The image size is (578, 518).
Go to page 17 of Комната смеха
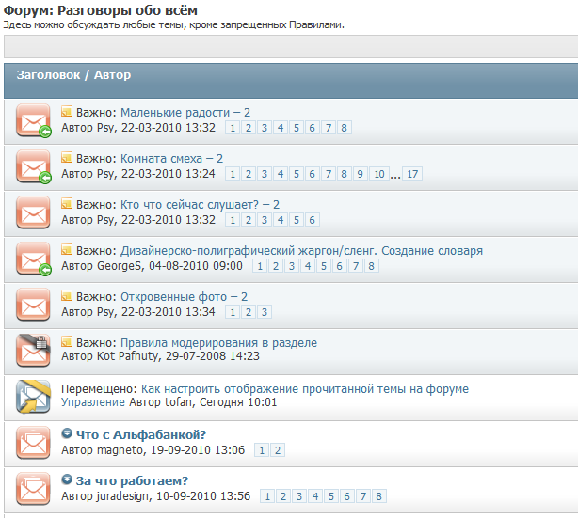tap(412, 174)
